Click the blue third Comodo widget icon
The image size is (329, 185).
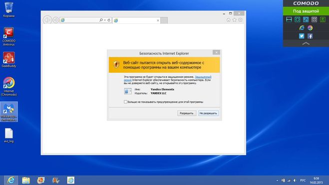[306, 19]
